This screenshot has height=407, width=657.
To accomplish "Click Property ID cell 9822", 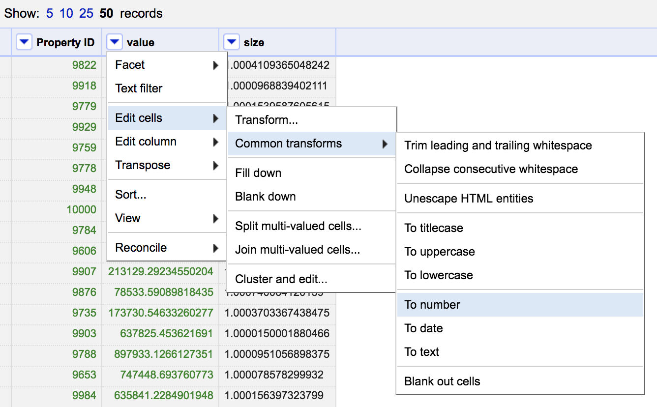I will (84, 65).
